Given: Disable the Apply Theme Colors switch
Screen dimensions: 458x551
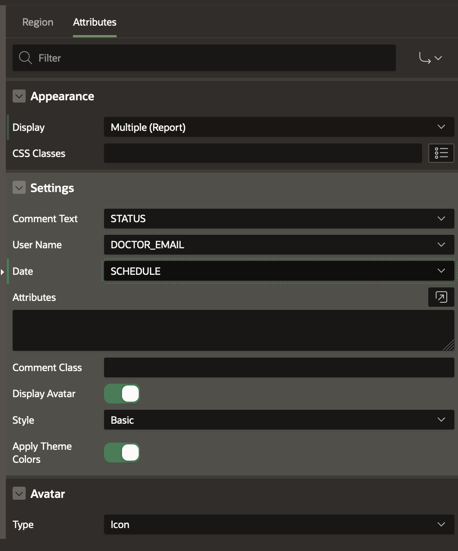Looking at the screenshot, I should point(122,452).
